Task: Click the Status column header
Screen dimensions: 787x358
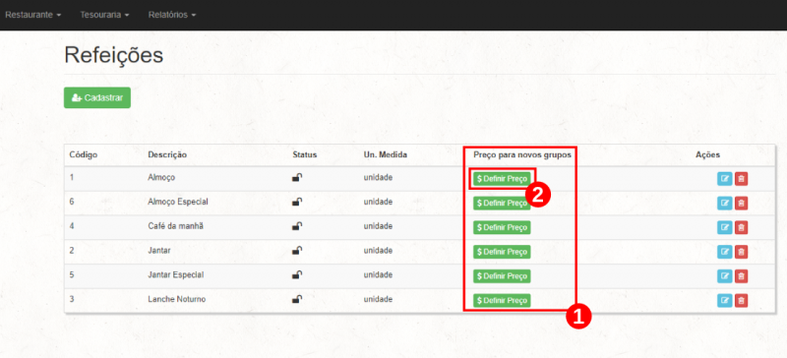Action: (305, 155)
